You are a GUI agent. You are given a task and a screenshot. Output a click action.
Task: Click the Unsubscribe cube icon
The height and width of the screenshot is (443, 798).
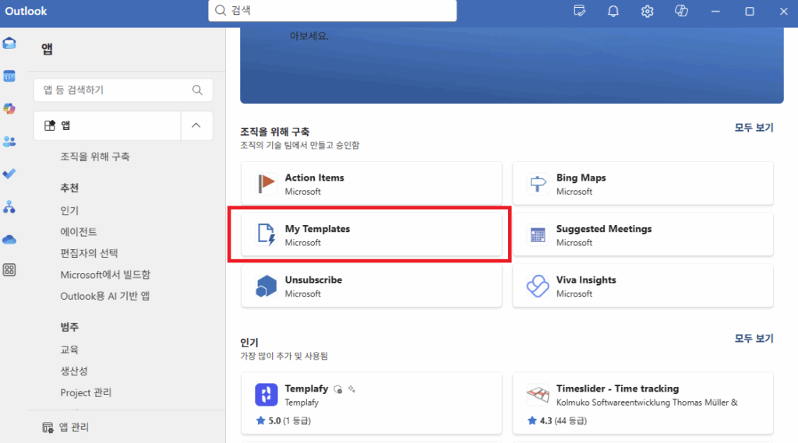pyautogui.click(x=267, y=286)
